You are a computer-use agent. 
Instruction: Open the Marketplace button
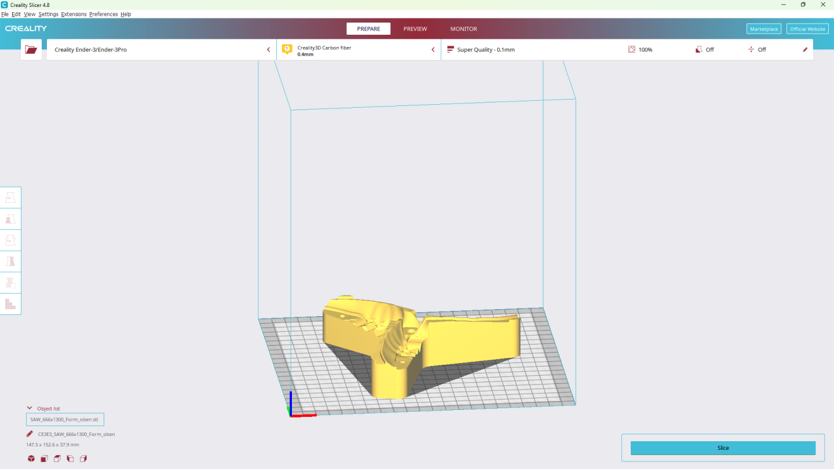click(x=764, y=29)
